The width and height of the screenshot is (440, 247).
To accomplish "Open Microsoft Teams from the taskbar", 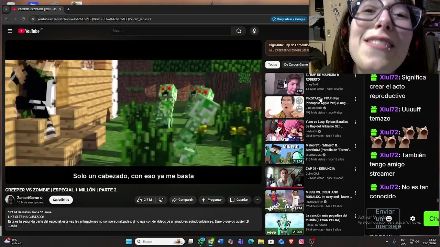I will pyautogui.click(x=241, y=242).
